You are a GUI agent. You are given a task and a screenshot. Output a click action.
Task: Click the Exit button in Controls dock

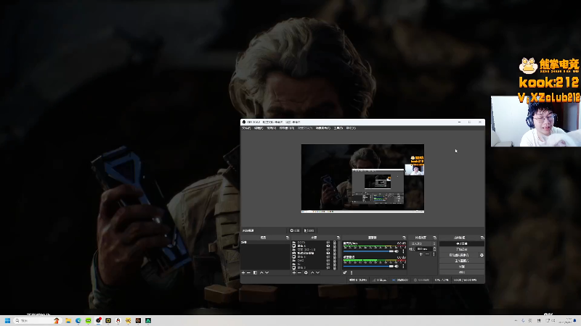tap(462, 272)
